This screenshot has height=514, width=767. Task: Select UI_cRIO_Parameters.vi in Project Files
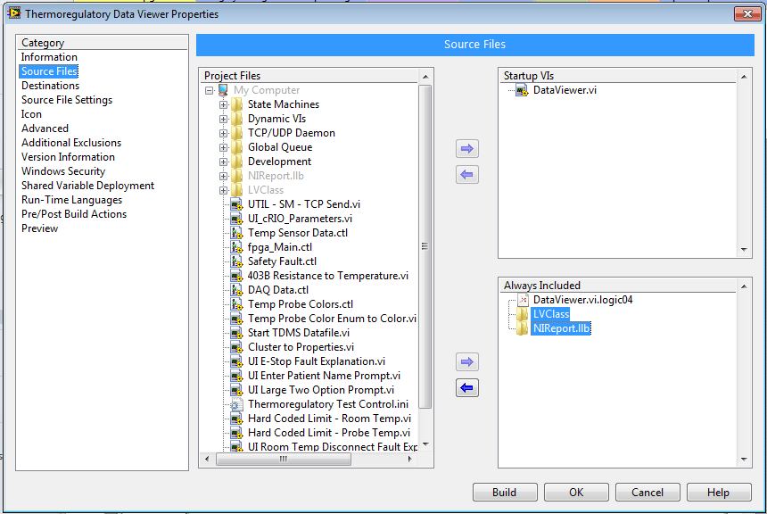tap(300, 219)
